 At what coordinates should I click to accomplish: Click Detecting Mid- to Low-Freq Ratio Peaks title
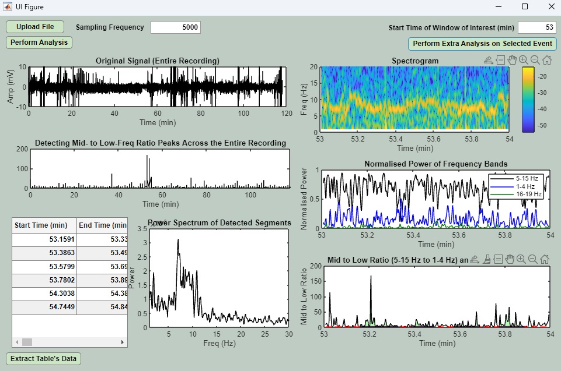161,143
